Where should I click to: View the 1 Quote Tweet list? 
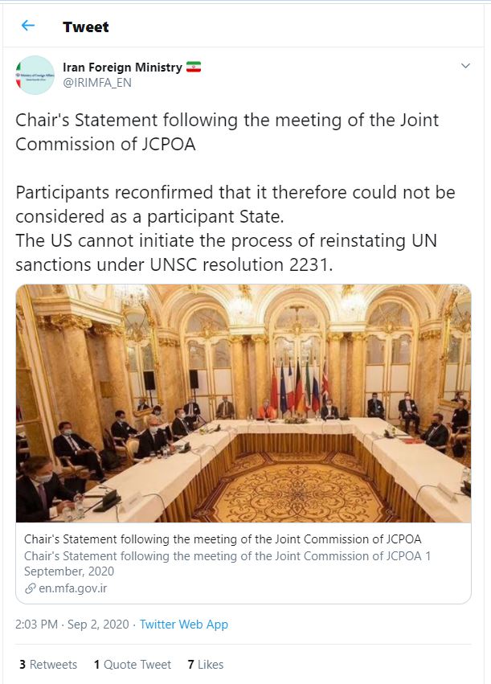(x=133, y=665)
